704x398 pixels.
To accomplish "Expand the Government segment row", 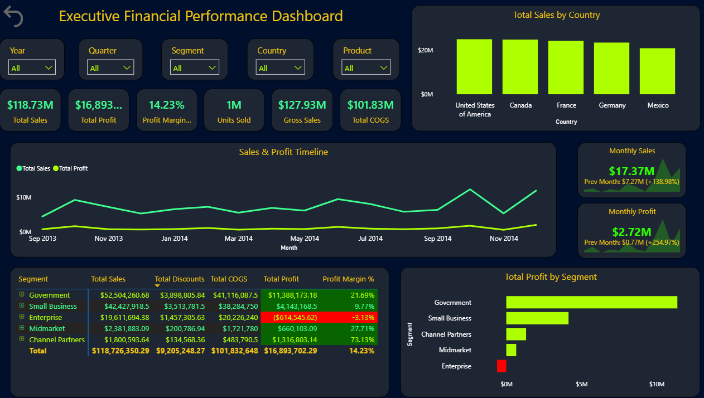I will (x=22, y=294).
